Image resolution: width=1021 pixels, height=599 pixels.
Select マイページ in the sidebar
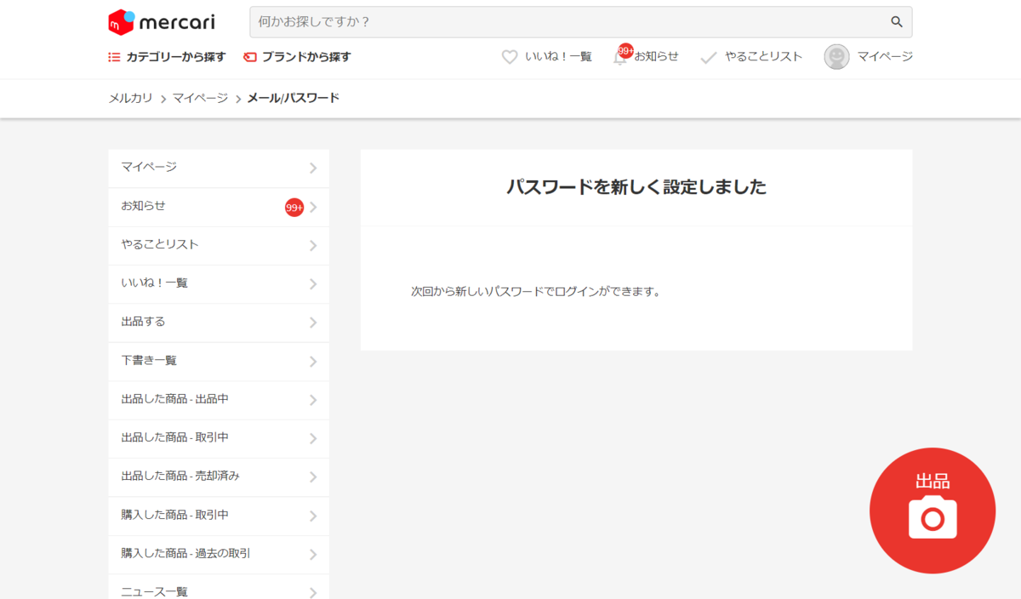(219, 168)
